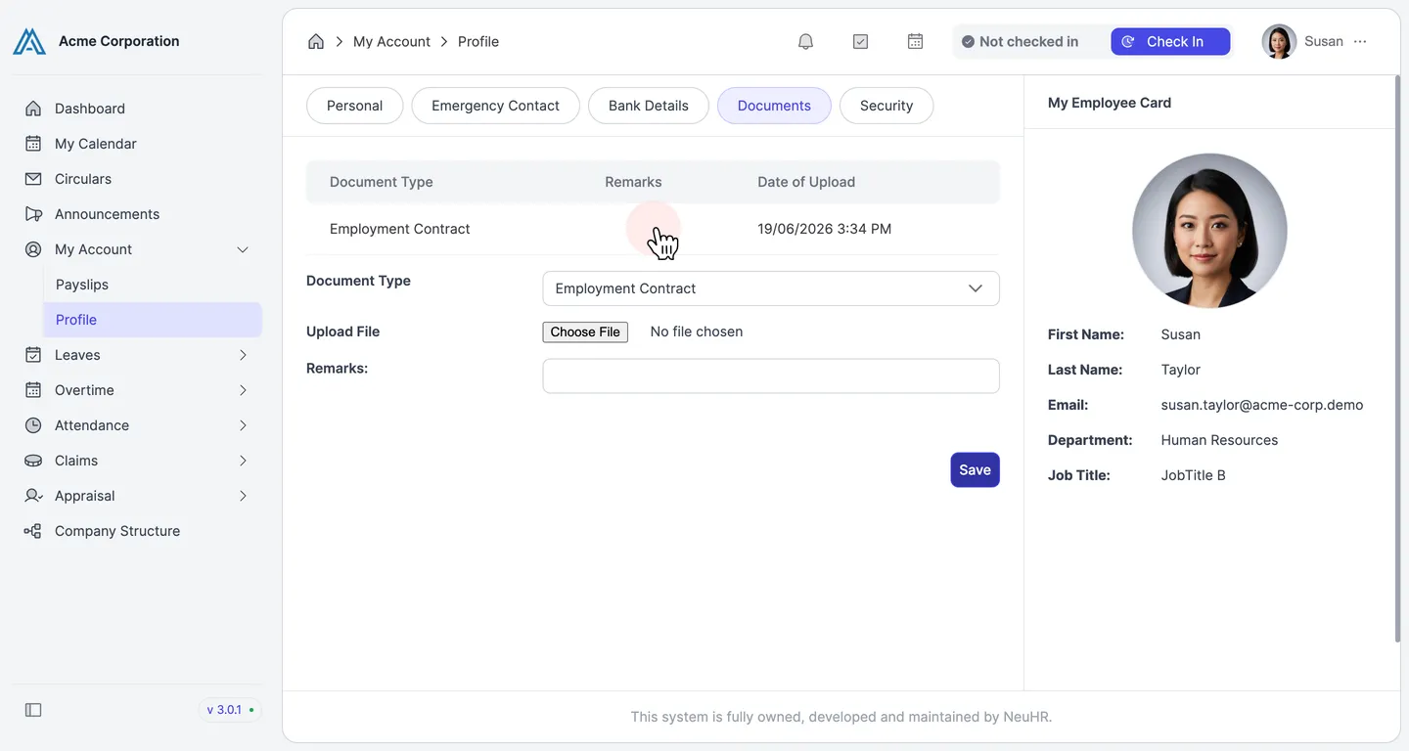This screenshot has width=1409, height=751.
Task: Switch to the Personal tab
Action: [x=354, y=106]
